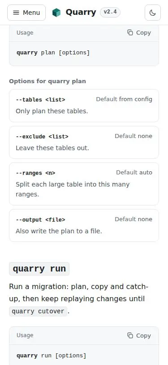Toggle dark mode with moon icon
This screenshot has height=365, width=168.
click(153, 13)
